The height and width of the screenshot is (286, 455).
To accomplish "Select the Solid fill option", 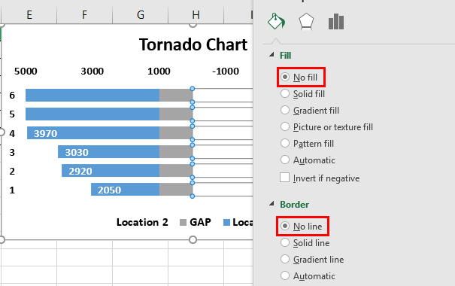I will 302,94.
